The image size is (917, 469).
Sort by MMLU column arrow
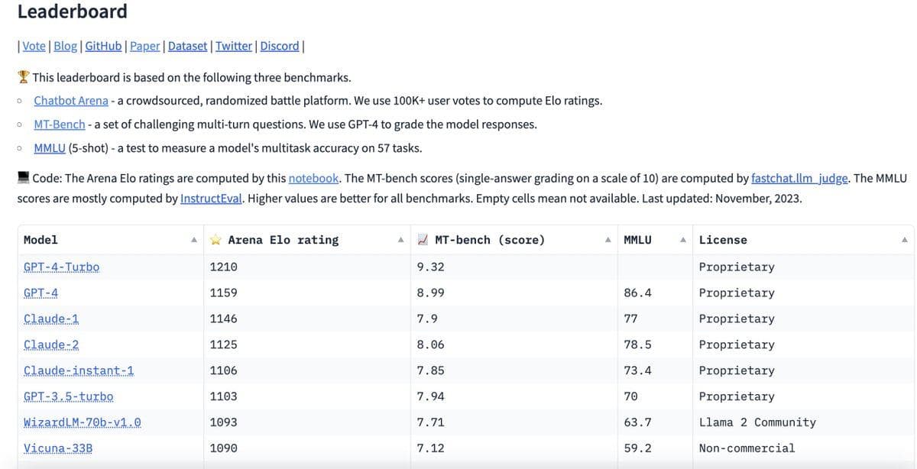point(683,240)
